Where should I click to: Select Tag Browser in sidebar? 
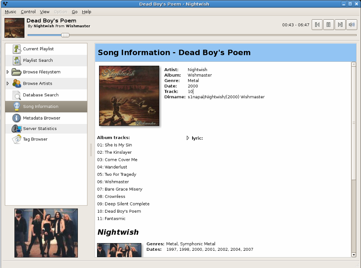(46, 139)
